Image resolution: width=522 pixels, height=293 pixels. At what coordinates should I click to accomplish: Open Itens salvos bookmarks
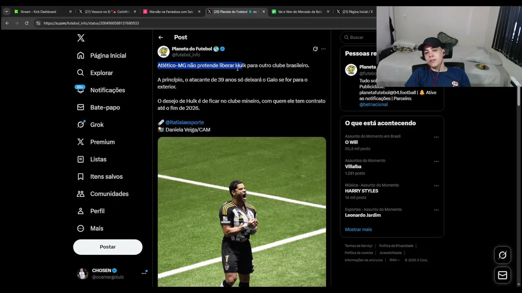pyautogui.click(x=100, y=177)
